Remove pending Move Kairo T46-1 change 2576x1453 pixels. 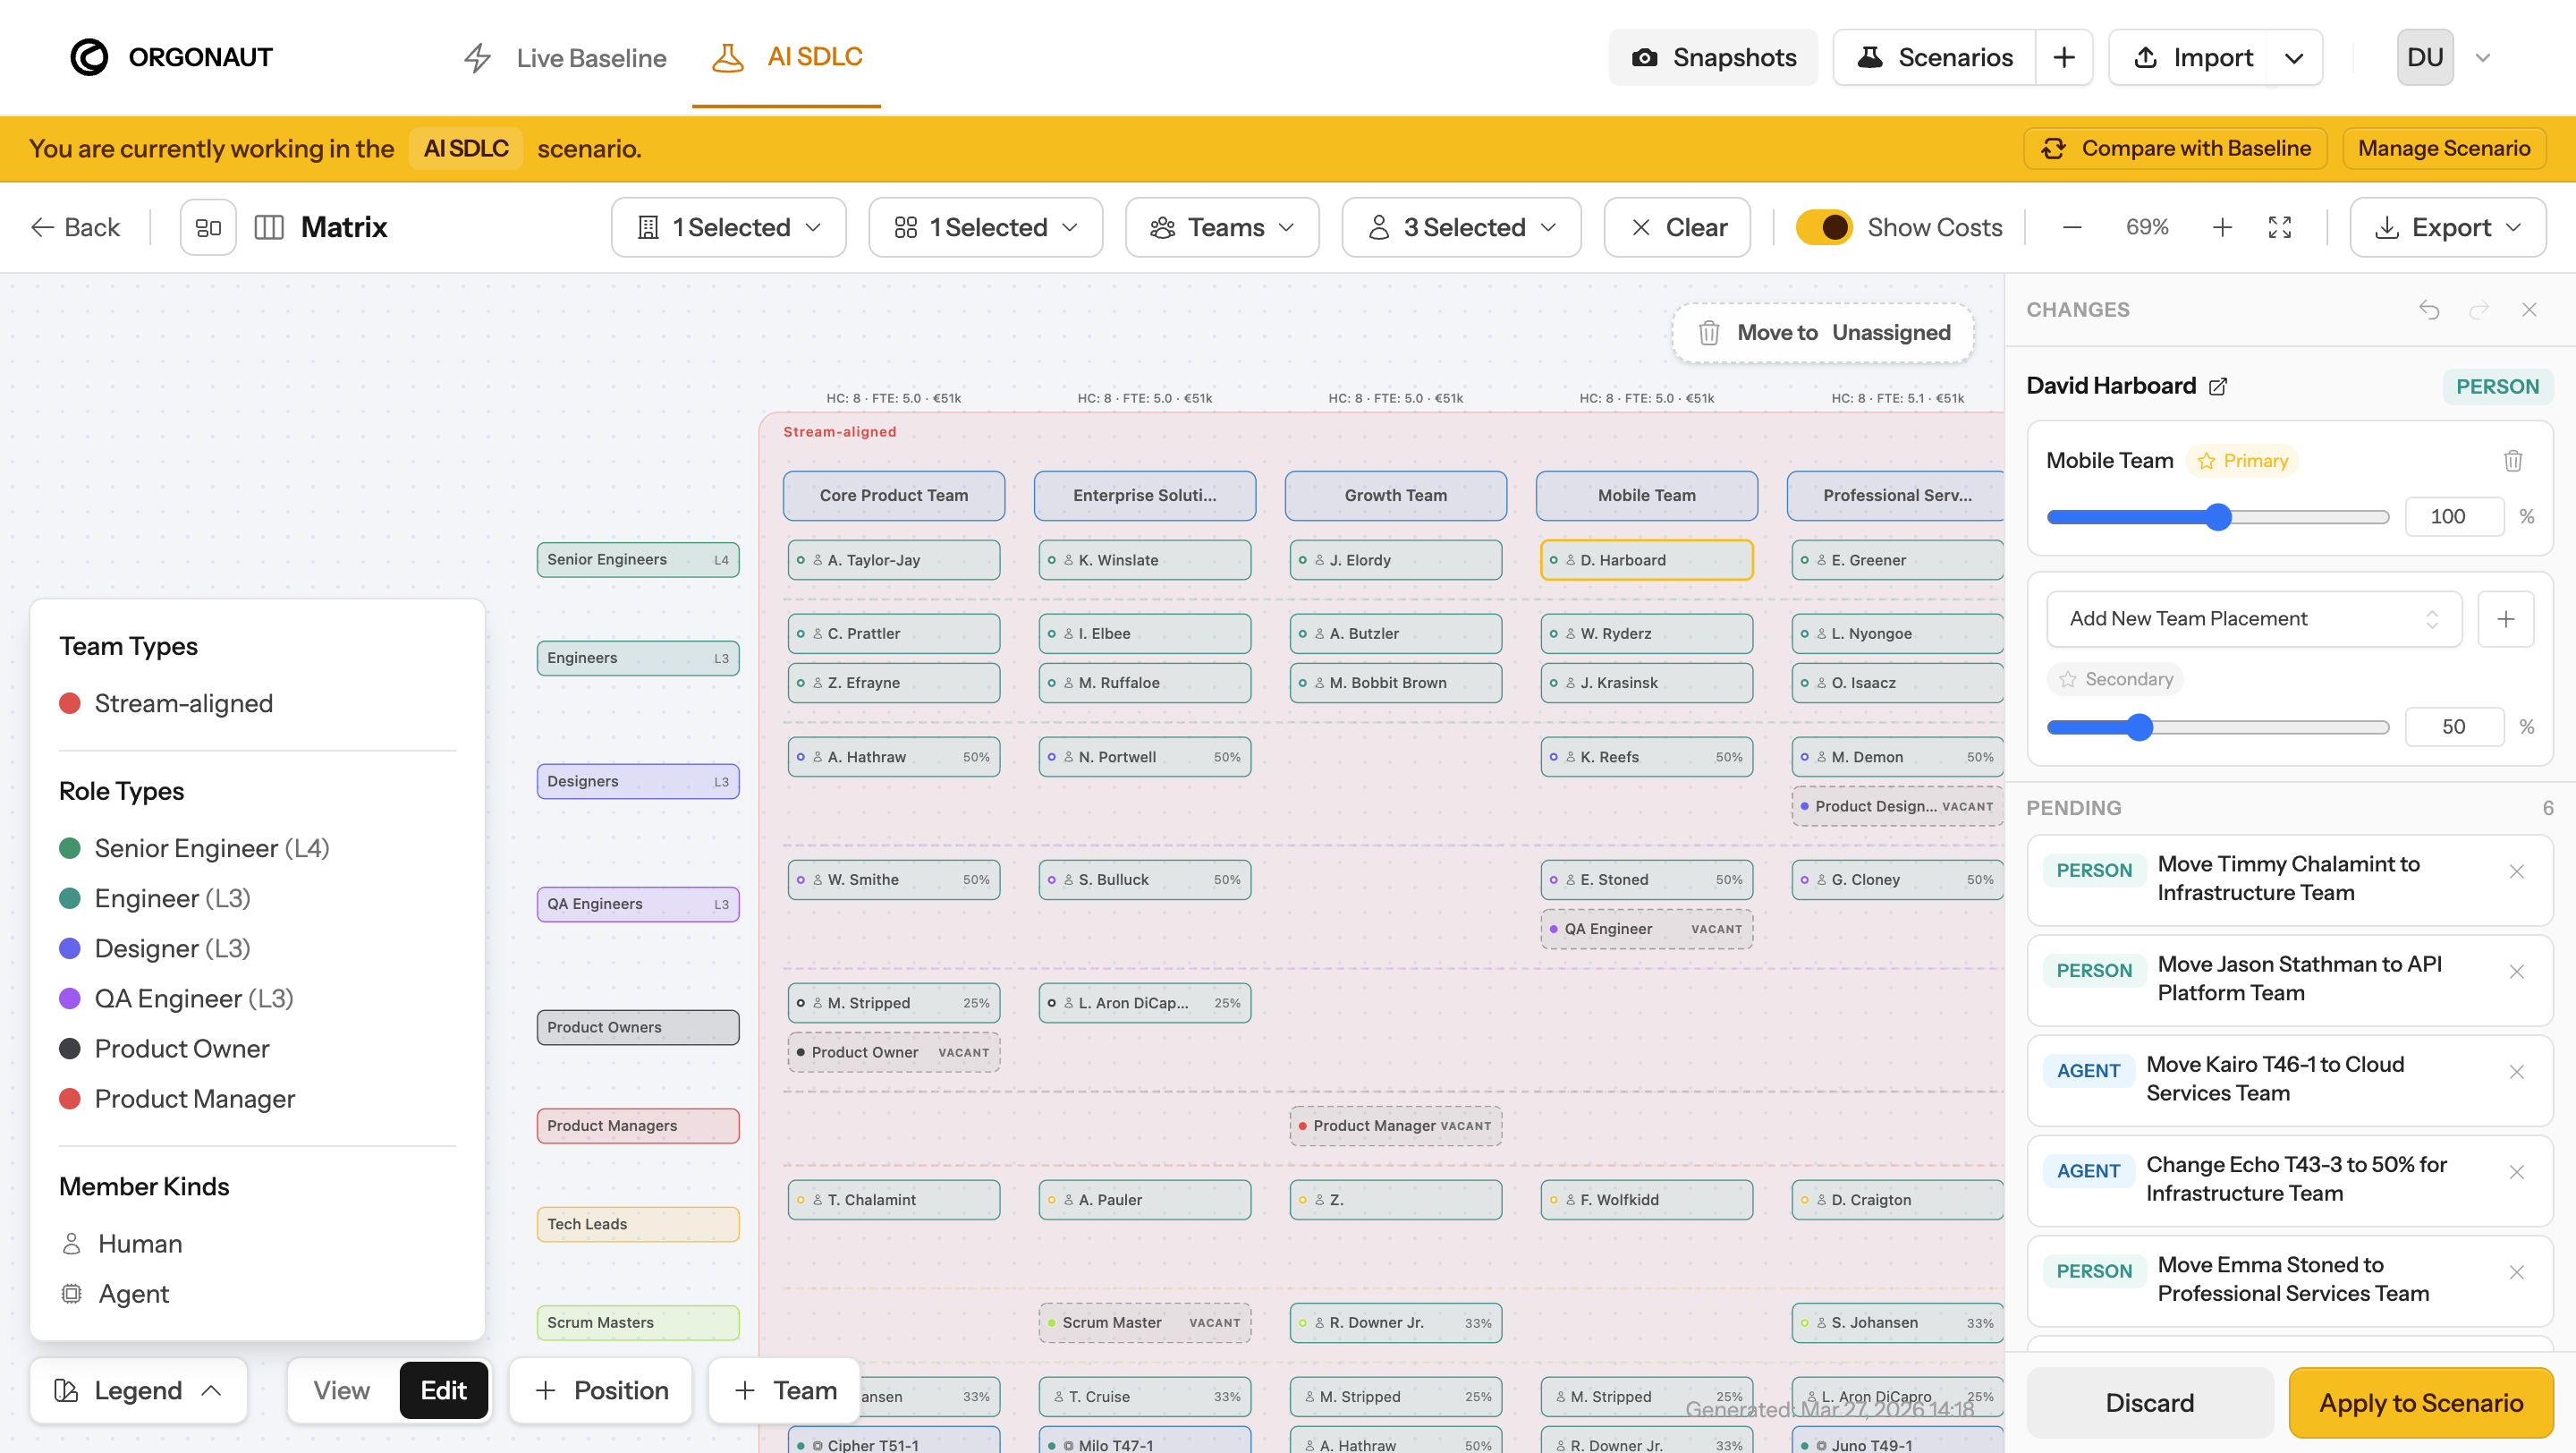[2517, 1072]
